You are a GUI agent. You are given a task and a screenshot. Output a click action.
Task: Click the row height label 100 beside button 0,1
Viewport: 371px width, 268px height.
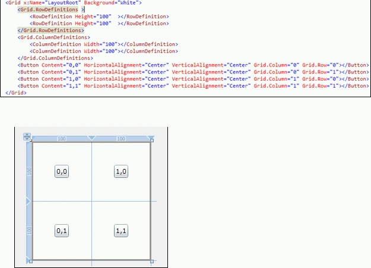coord(29,231)
